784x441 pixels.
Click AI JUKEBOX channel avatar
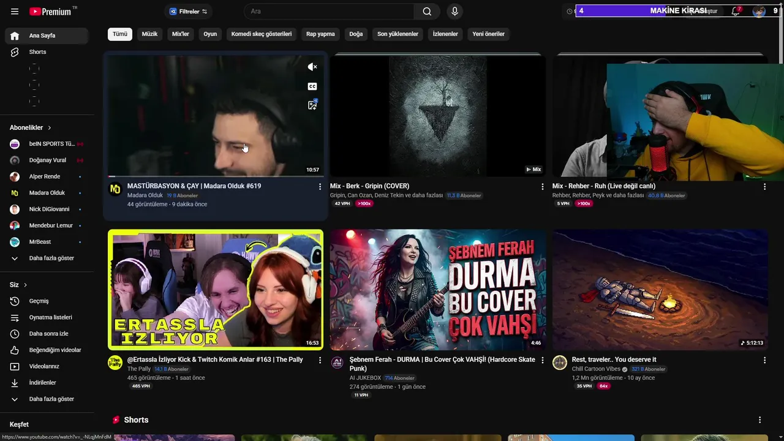coord(337,363)
